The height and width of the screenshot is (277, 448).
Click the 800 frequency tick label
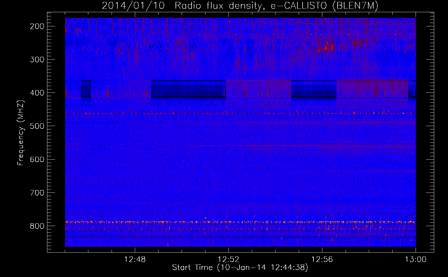[37, 226]
